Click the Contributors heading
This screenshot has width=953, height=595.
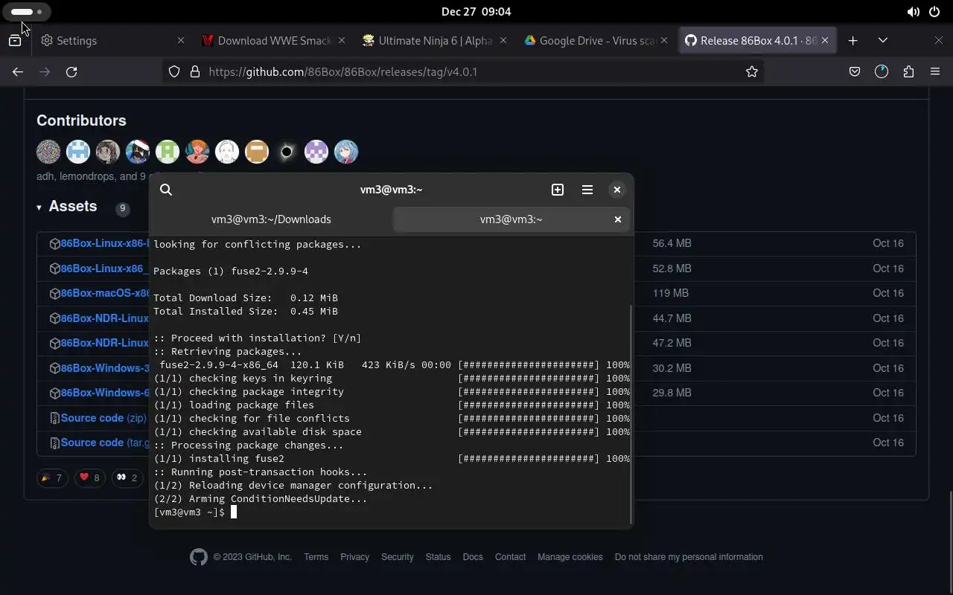point(81,120)
